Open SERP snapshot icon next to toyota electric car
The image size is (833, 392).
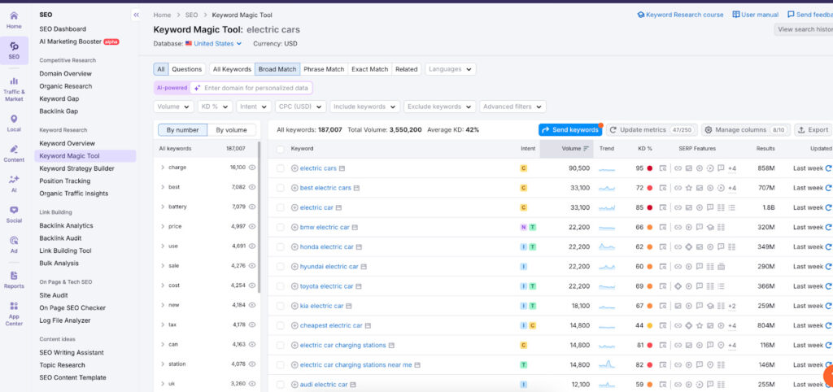pos(359,286)
